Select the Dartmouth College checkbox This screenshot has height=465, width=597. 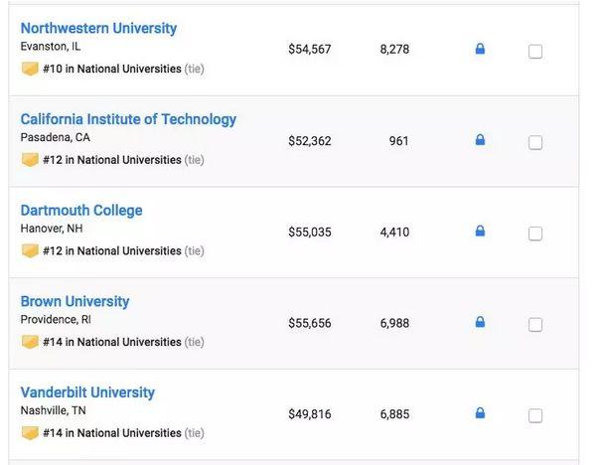coord(535,234)
